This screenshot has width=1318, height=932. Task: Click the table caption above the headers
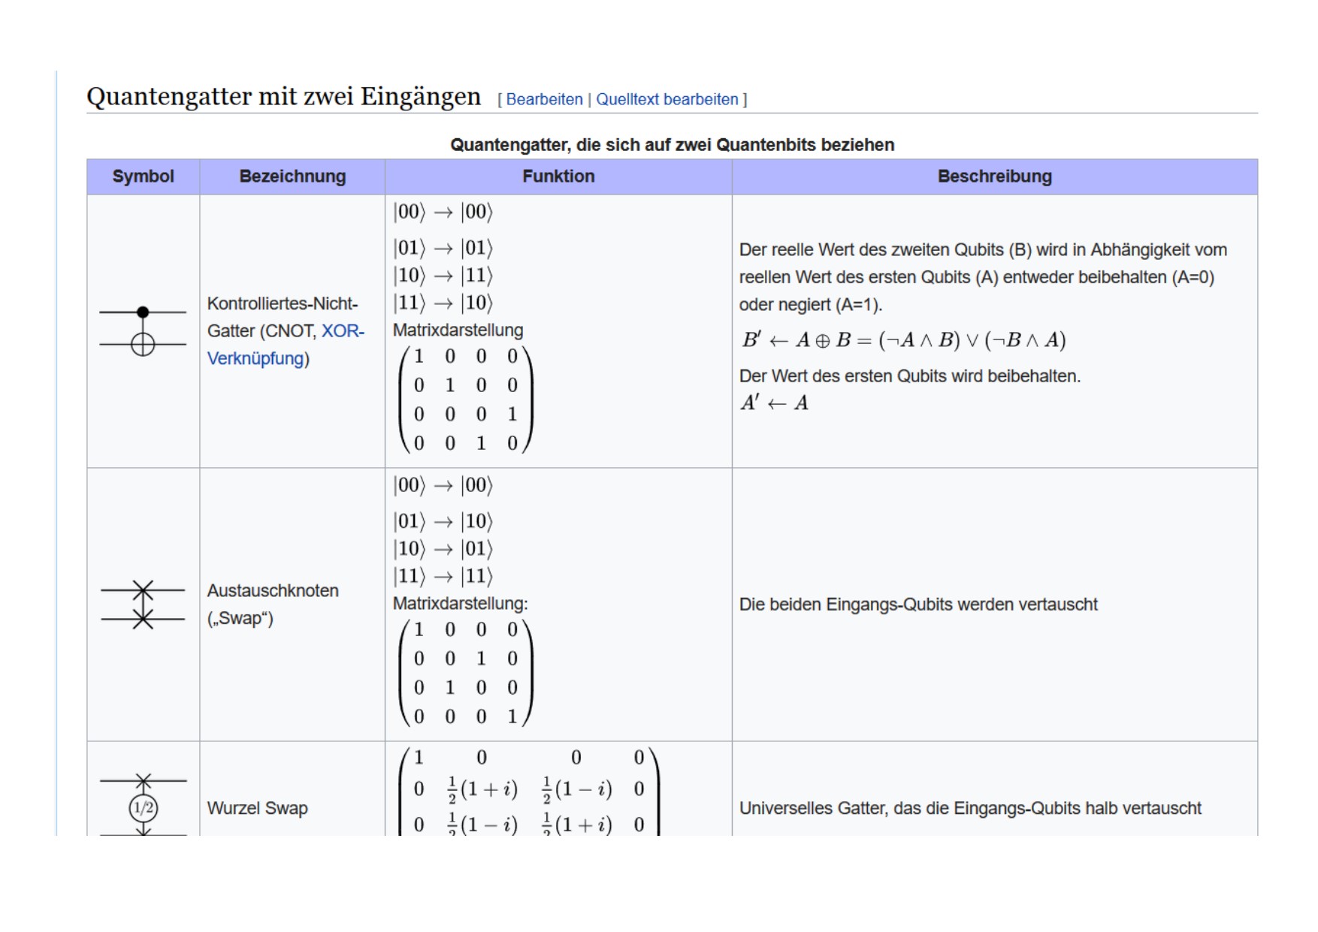pos(672,145)
